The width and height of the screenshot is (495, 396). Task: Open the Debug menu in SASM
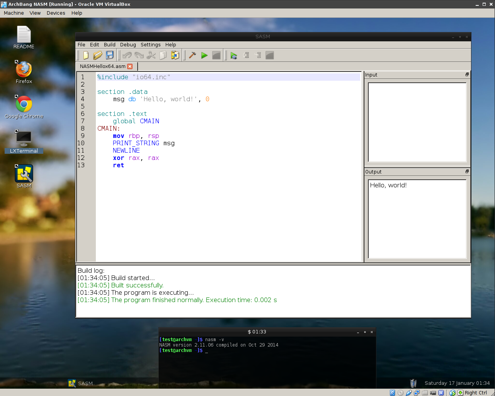pyautogui.click(x=128, y=44)
